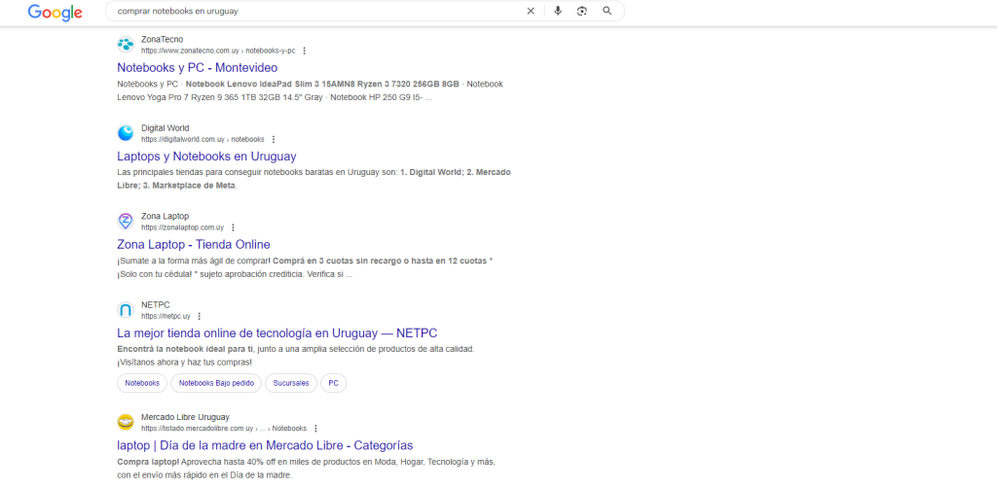Clear the search box with X icon
The height and width of the screenshot is (490, 997).
tap(531, 12)
